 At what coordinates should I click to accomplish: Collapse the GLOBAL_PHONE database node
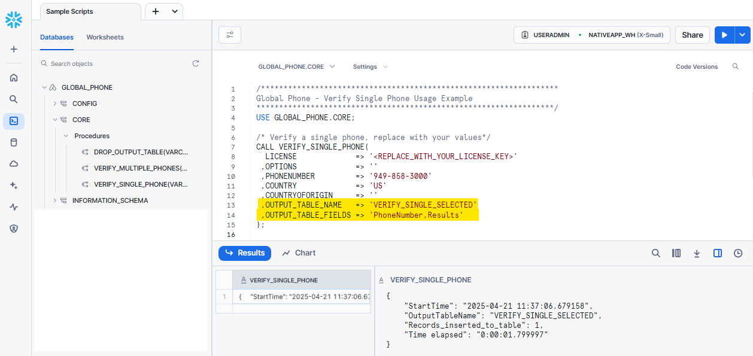point(44,87)
